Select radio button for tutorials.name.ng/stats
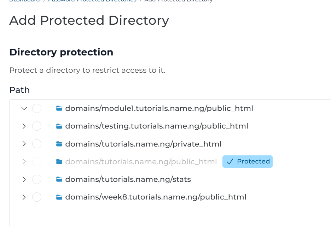331x226 pixels. click(37, 179)
